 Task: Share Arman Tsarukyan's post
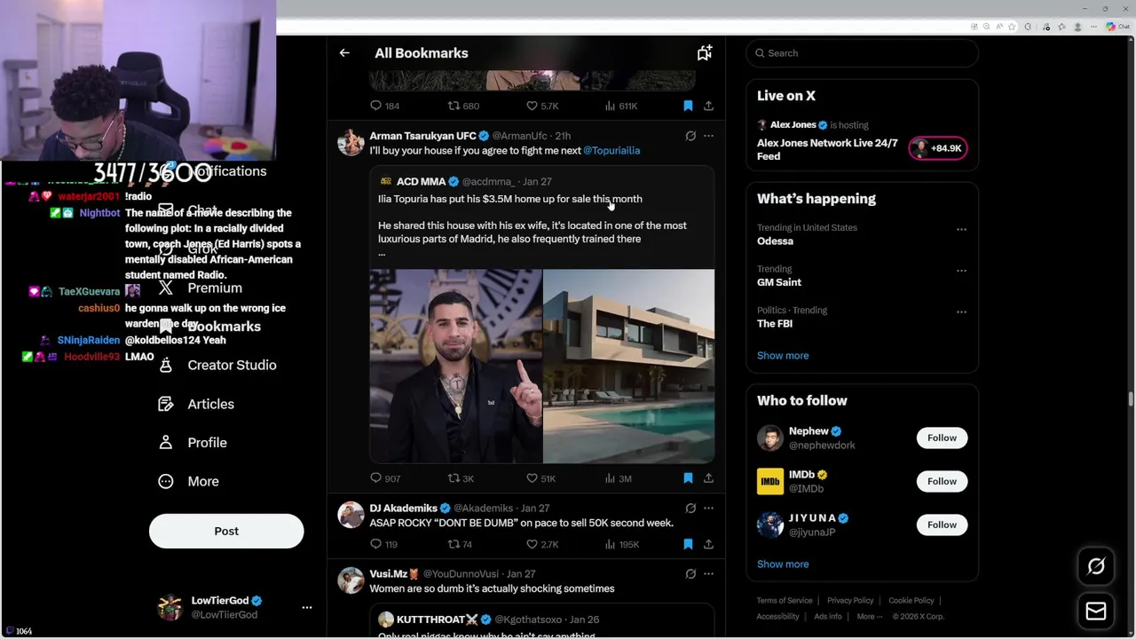[708, 478]
